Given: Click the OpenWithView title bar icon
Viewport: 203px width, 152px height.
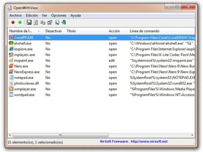Looking at the screenshot, I should click(10, 8).
